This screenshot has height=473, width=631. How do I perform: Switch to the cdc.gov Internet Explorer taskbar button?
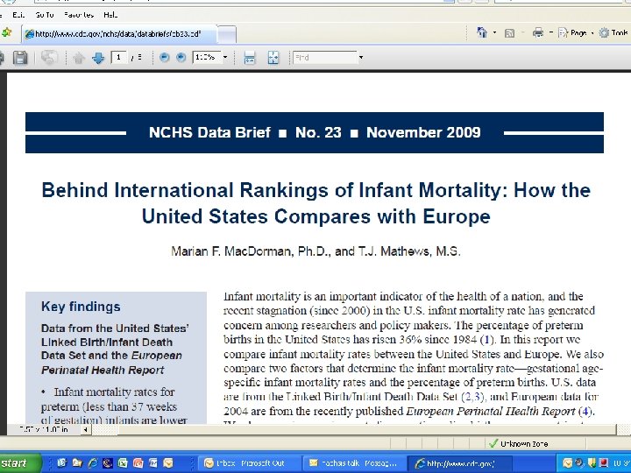pyautogui.click(x=459, y=463)
